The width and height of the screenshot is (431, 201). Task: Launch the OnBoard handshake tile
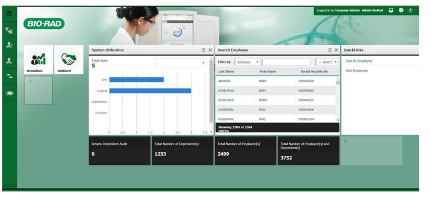(x=68, y=60)
